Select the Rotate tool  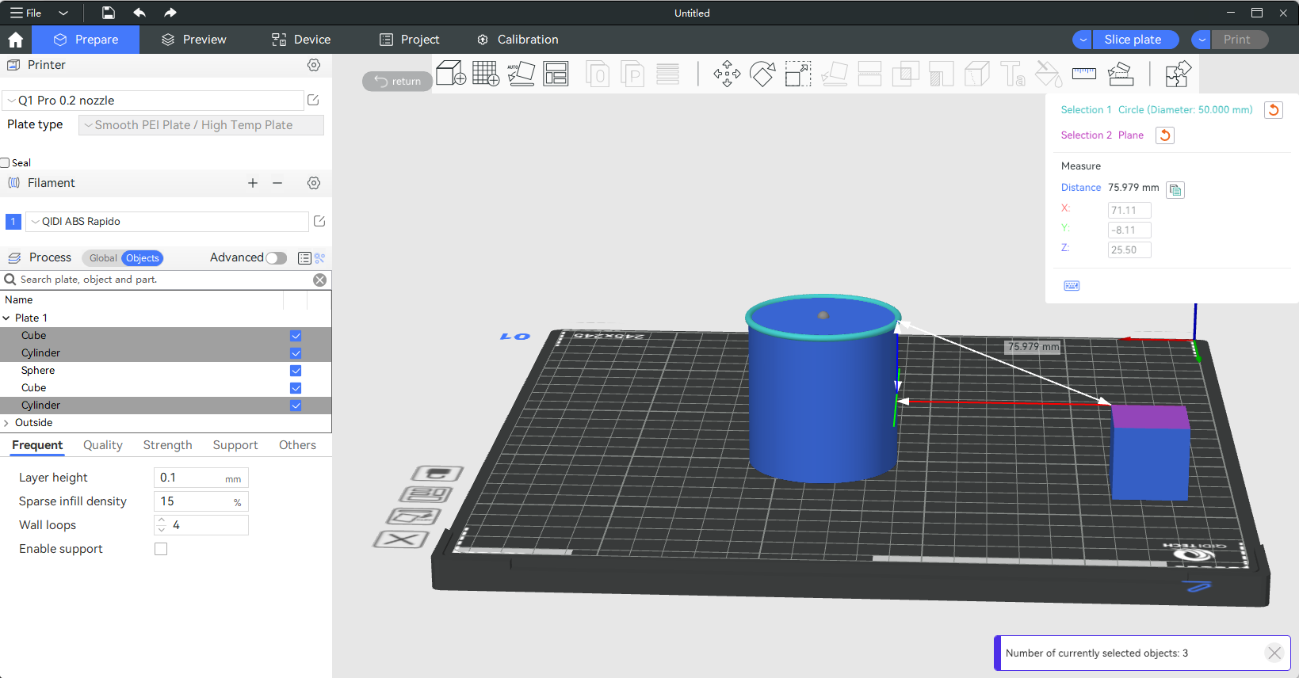[x=762, y=74]
